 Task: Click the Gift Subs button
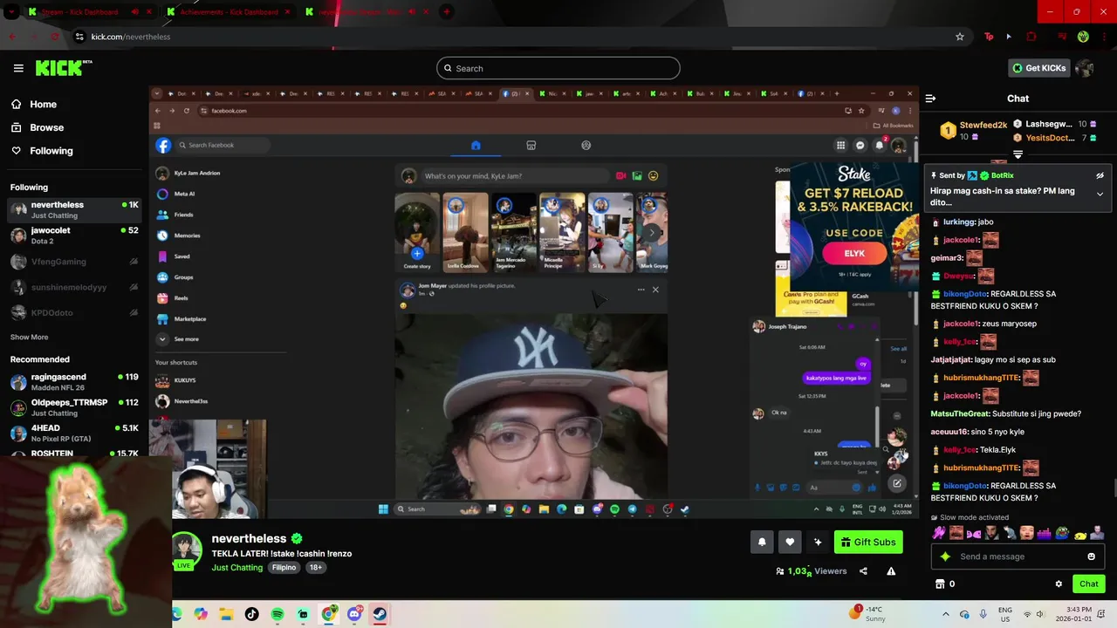[x=868, y=542]
